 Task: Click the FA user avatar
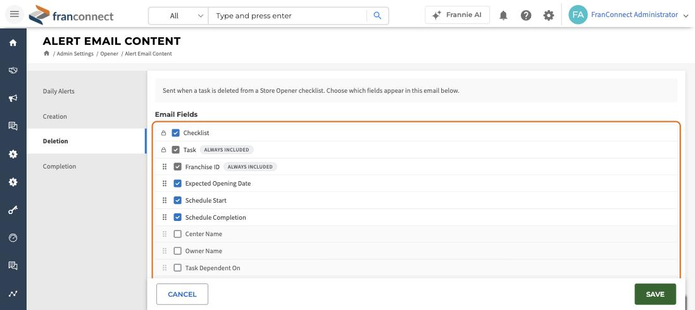point(577,15)
